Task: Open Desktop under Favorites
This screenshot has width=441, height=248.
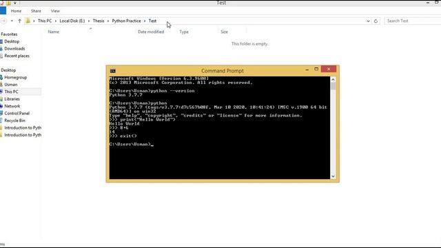Action: tap(12, 41)
